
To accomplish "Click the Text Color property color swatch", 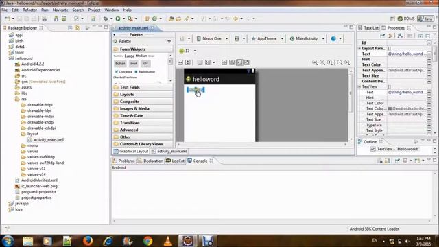I will [x=390, y=108].
